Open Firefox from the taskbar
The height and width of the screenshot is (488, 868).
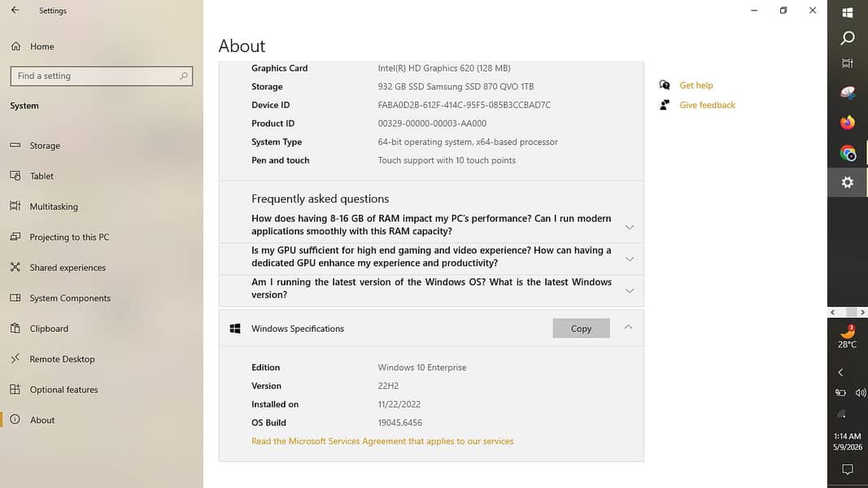click(x=847, y=122)
